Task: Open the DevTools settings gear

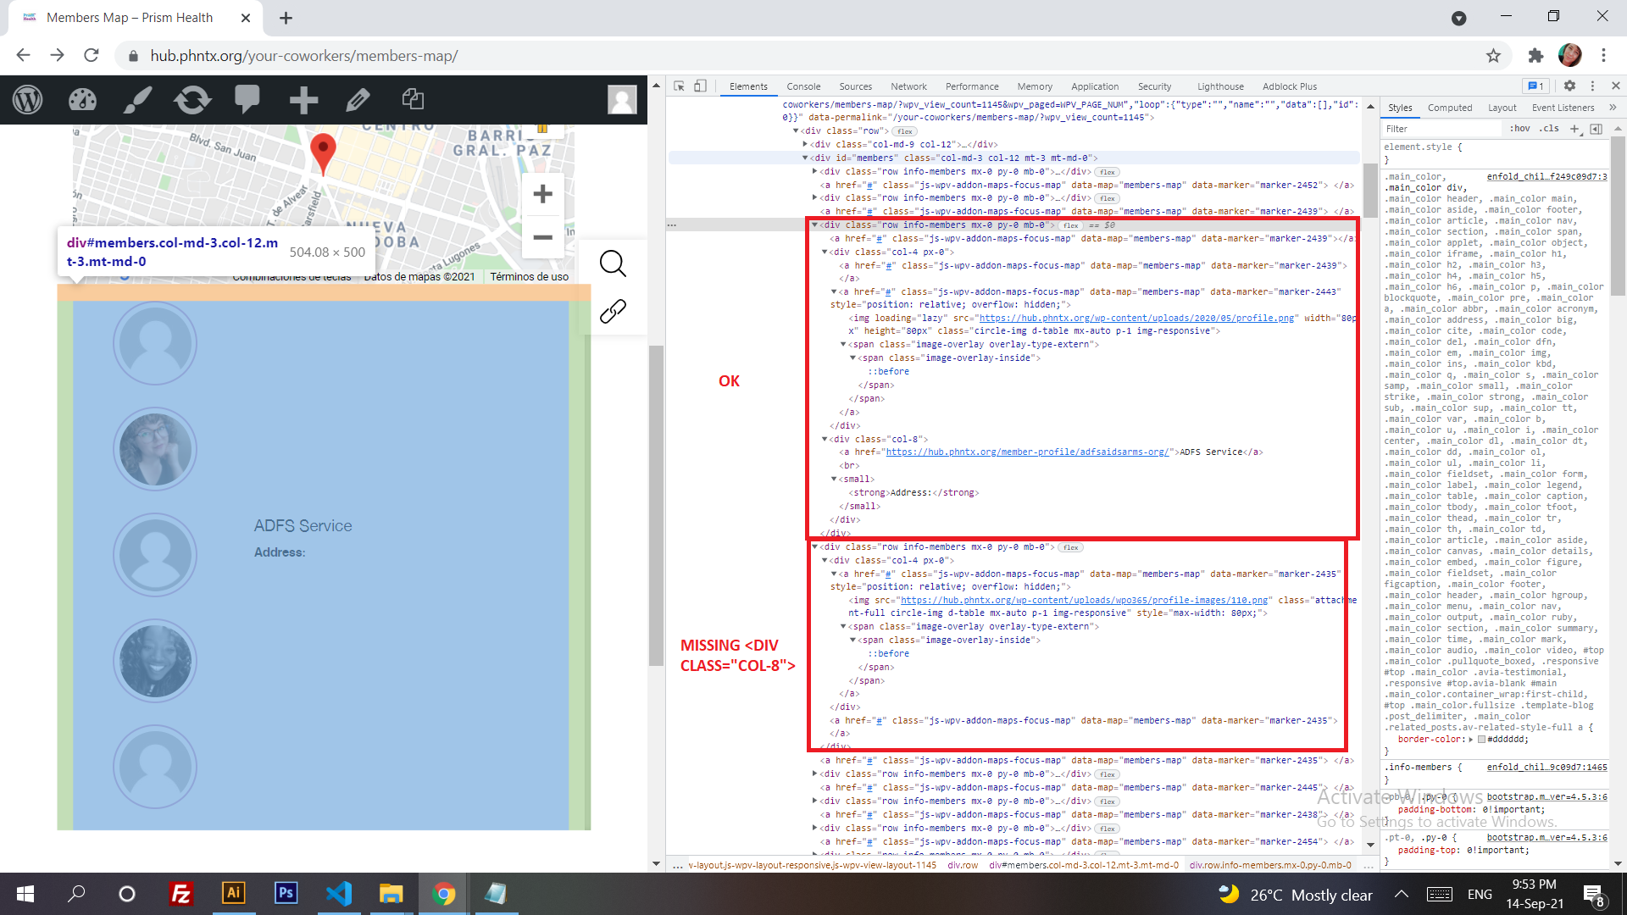Action: coord(1569,86)
